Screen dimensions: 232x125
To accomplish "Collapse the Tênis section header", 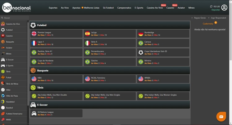I will tap(110, 88).
